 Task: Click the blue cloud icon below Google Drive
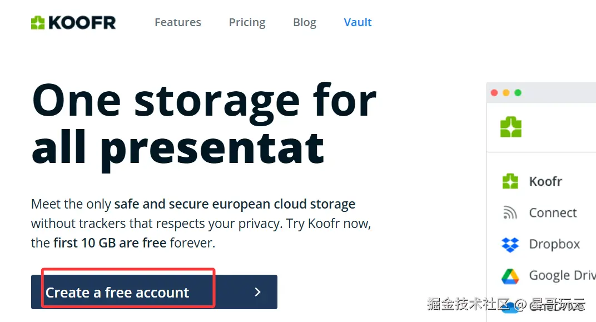[x=510, y=307]
